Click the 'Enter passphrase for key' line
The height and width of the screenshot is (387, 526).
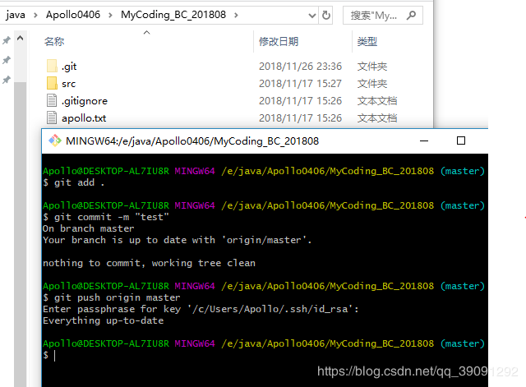coord(201,309)
